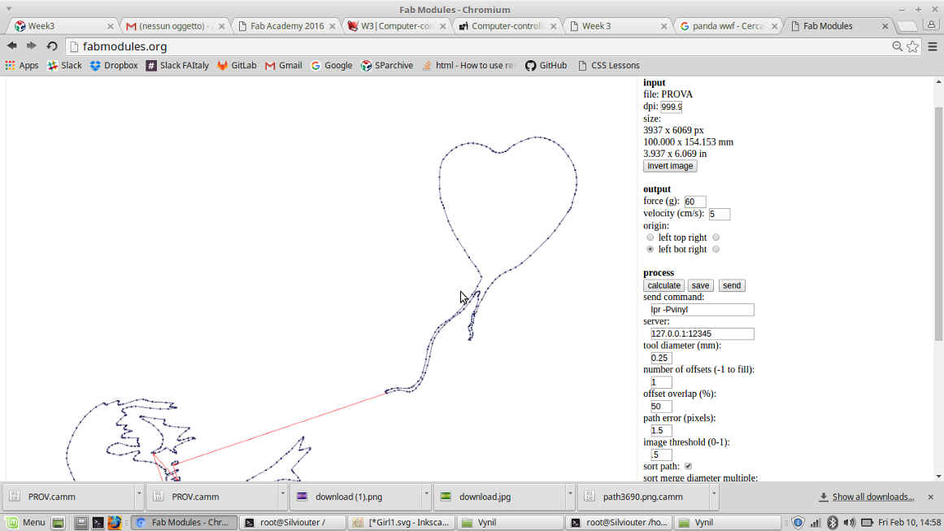Open the Google bookmark

tap(331, 65)
